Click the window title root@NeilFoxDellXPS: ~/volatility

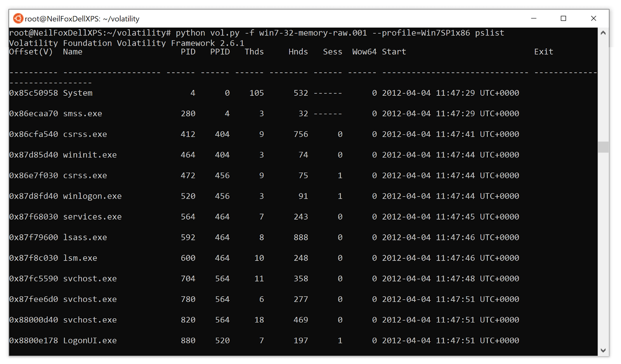pos(83,18)
